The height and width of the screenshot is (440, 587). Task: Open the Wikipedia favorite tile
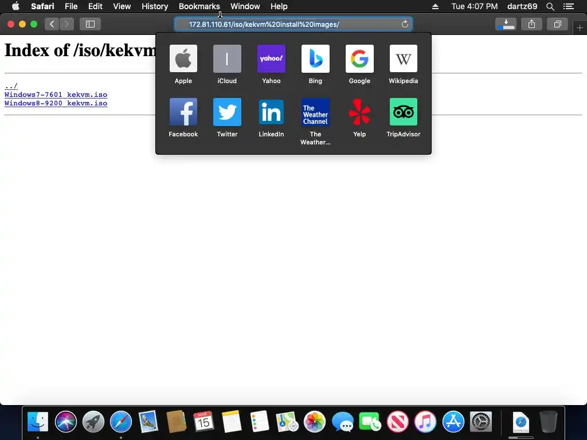(x=404, y=59)
